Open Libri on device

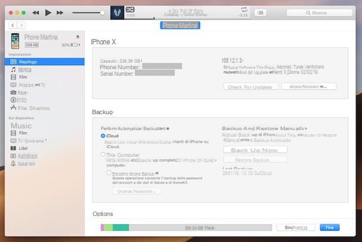point(45,149)
